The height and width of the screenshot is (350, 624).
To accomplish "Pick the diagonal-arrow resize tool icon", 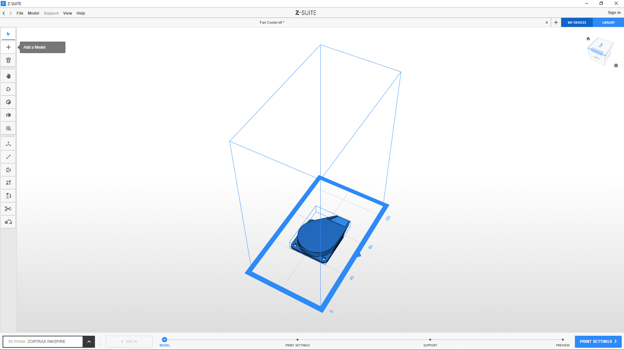I will pyautogui.click(x=8, y=157).
